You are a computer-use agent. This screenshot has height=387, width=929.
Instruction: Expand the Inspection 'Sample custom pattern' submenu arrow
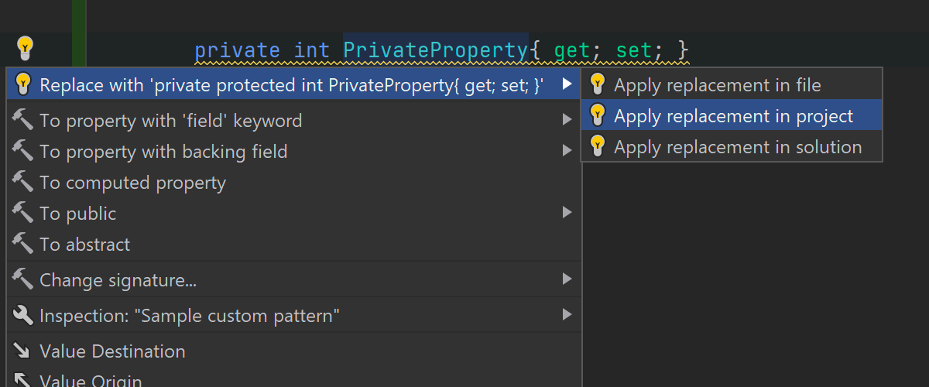pos(567,315)
